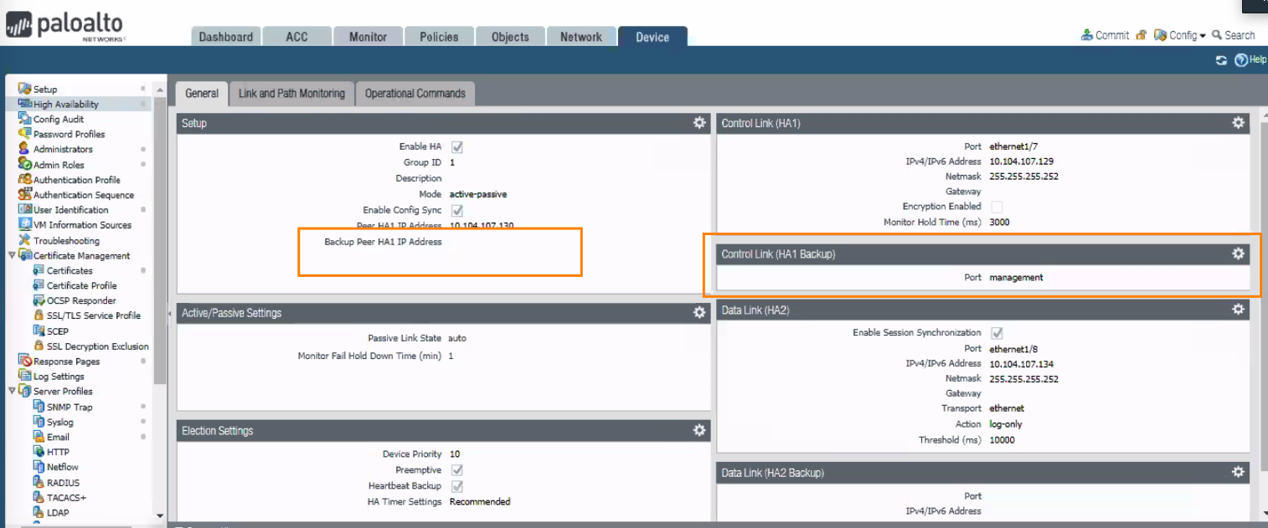Click the SSL/TLS Service Profile lock icon
This screenshot has height=528, width=1268.
pos(39,315)
